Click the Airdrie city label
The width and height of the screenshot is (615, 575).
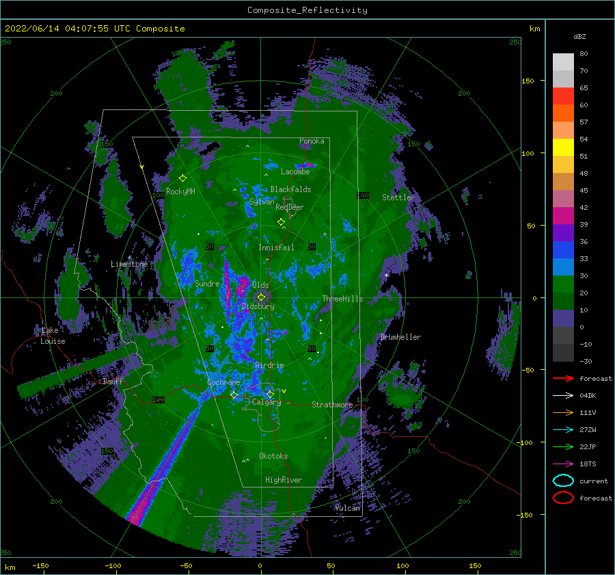coord(269,365)
